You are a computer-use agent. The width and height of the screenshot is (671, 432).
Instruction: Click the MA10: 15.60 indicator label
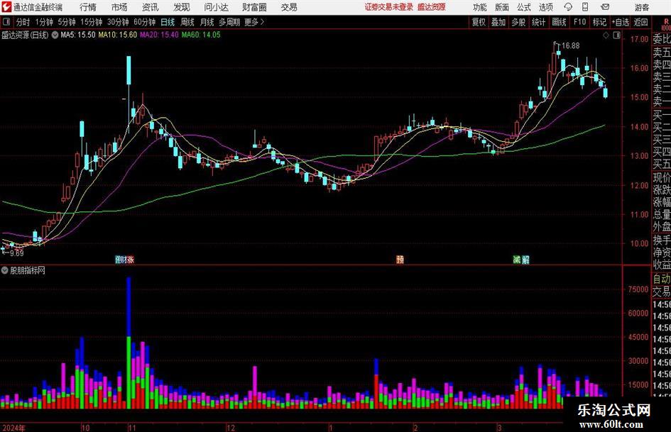118,35
